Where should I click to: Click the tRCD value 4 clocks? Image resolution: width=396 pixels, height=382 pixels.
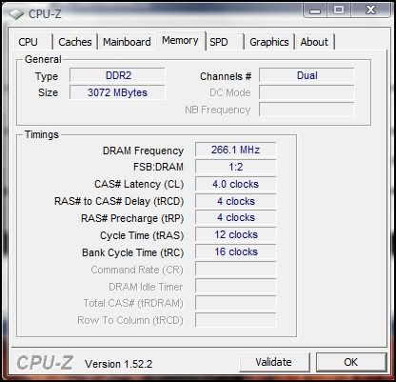235,201
